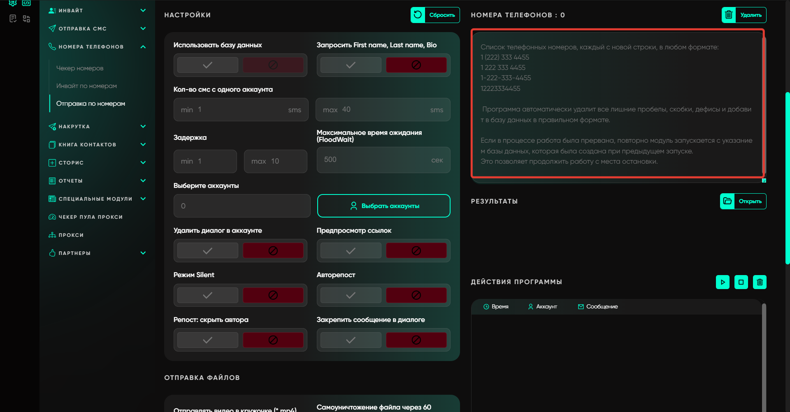Click trash icon in program actions

(760, 282)
